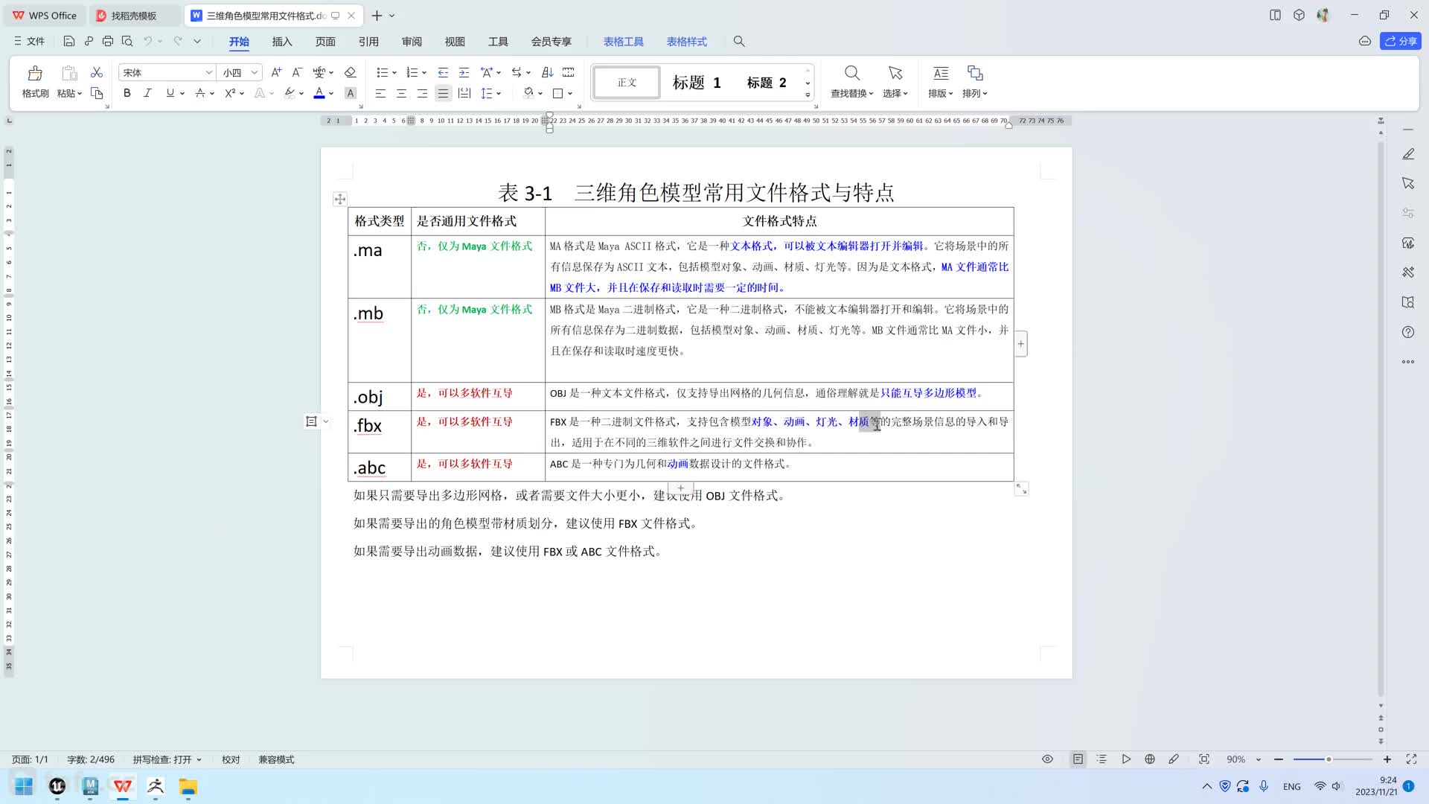Image resolution: width=1429 pixels, height=804 pixels.
Task: Open the font name dropdown 宋体
Action: point(209,72)
